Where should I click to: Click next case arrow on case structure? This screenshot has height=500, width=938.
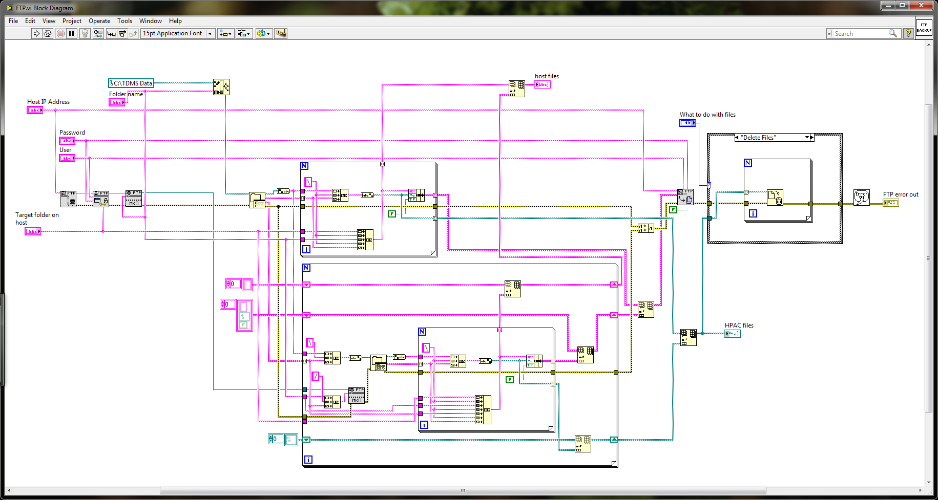811,138
